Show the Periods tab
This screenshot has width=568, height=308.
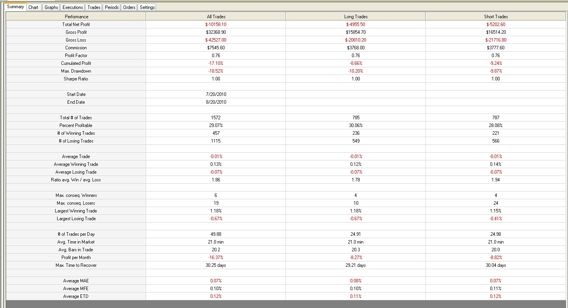[112, 7]
